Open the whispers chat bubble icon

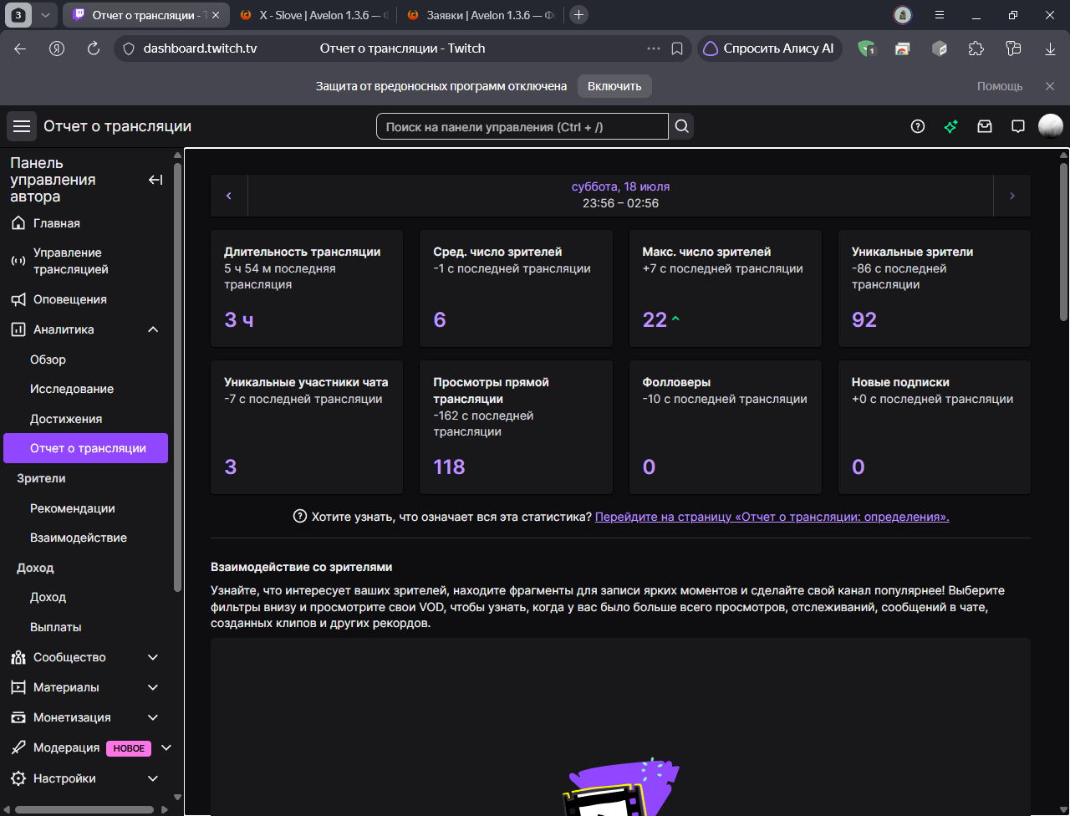pyautogui.click(x=1018, y=126)
